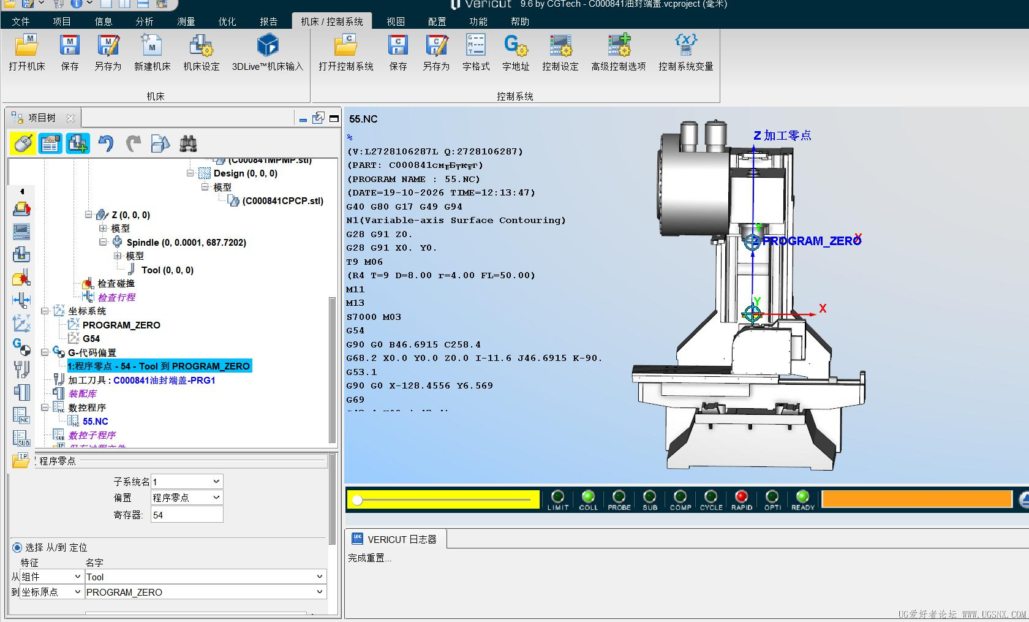Image resolution: width=1029 pixels, height=622 pixels.
Task: Click the binoculars find icon in project tree
Action: click(x=188, y=144)
